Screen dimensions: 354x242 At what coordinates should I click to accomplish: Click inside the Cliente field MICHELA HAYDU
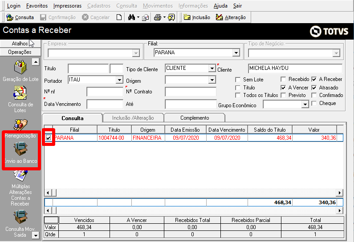(295, 69)
